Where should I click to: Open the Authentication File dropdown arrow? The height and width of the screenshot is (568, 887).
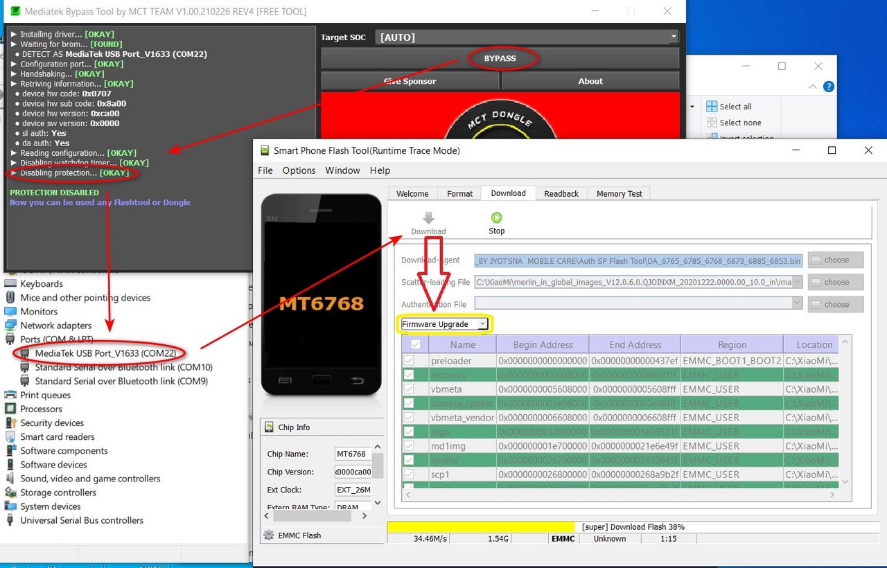(x=798, y=303)
